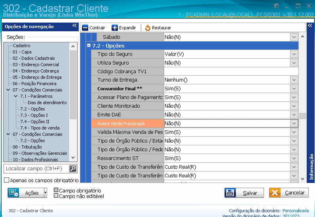Select 7.3 - Opções I tree item
315x217 pixels.
(x=34, y=115)
